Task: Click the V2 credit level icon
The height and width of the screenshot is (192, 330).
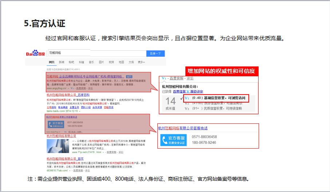Action: pyautogui.click(x=186, y=103)
